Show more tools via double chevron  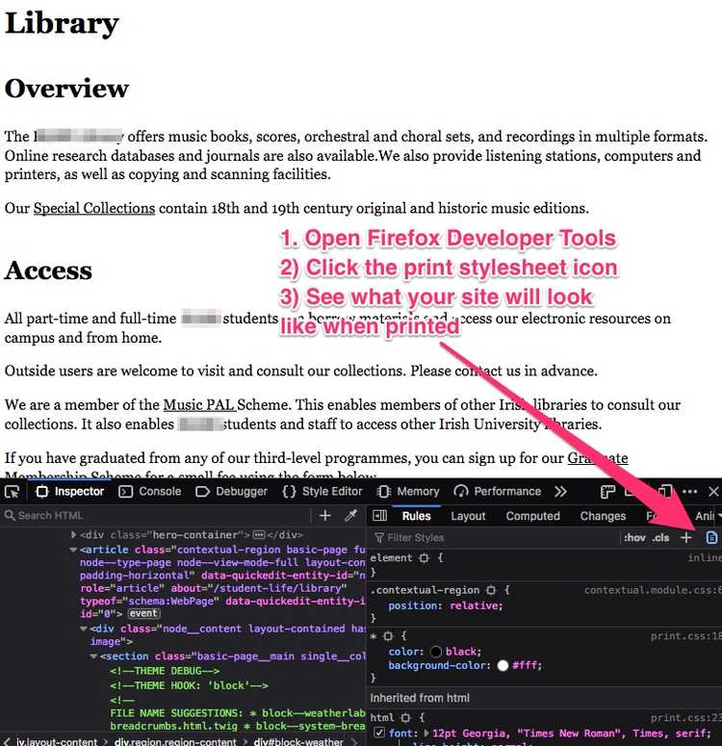click(x=560, y=491)
